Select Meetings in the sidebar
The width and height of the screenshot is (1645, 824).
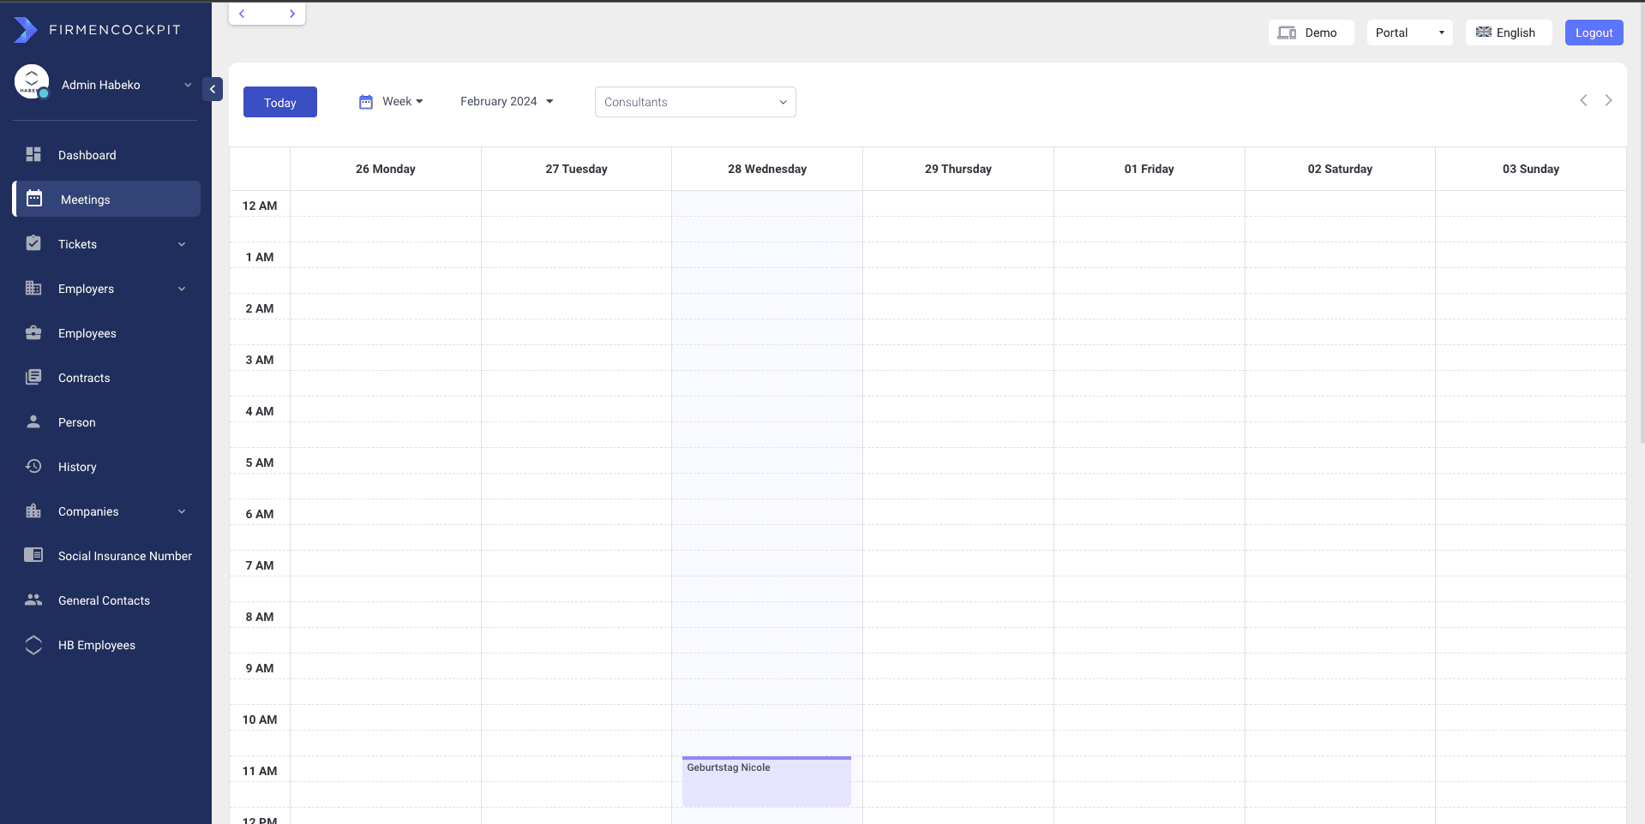click(x=106, y=199)
